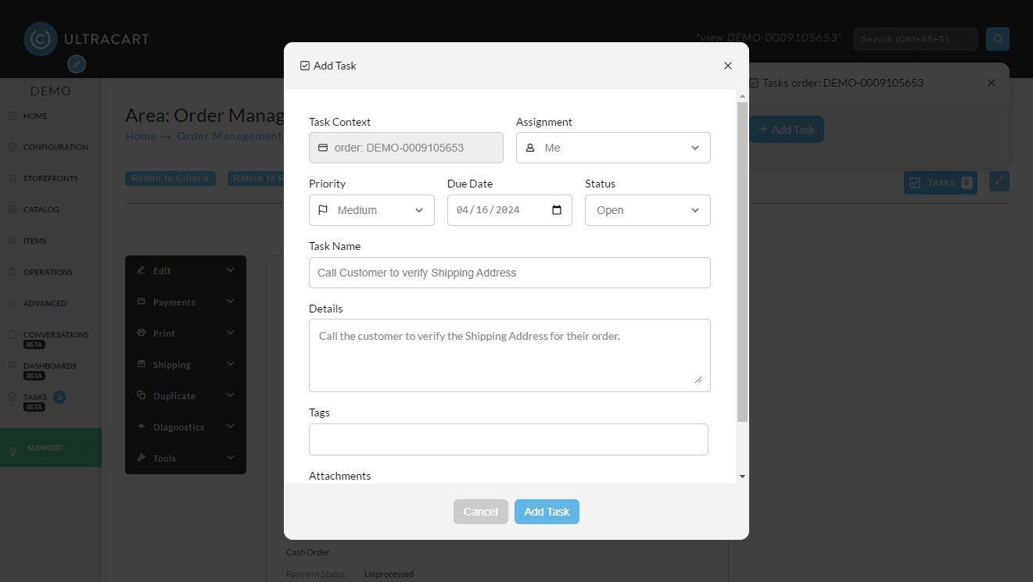The image size is (1033, 582).
Task: Click the Cancel button
Action: click(480, 512)
